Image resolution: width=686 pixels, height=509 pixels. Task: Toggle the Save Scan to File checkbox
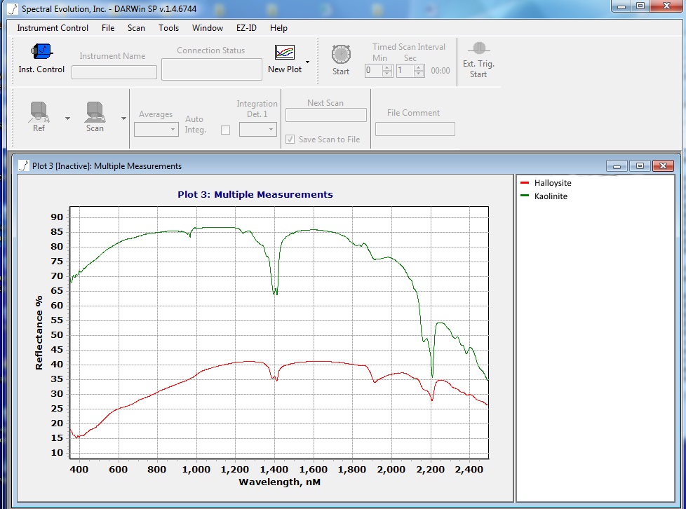point(290,140)
